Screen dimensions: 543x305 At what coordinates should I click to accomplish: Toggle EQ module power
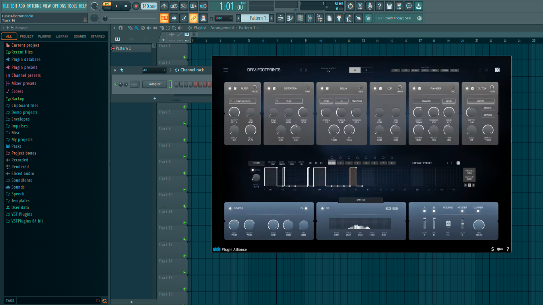322,208
